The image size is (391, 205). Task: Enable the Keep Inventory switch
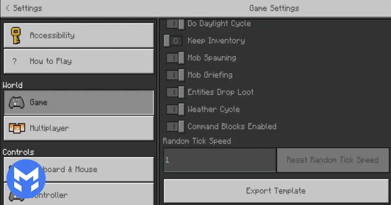click(173, 41)
